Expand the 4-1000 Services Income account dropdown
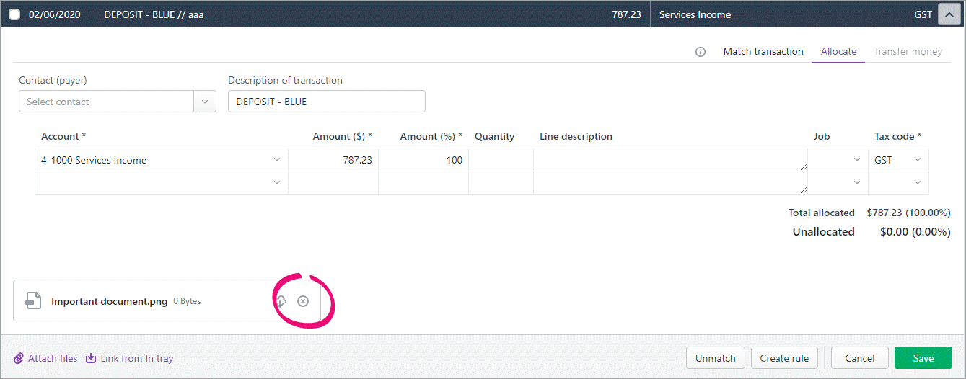The width and height of the screenshot is (966, 379). click(162, 160)
